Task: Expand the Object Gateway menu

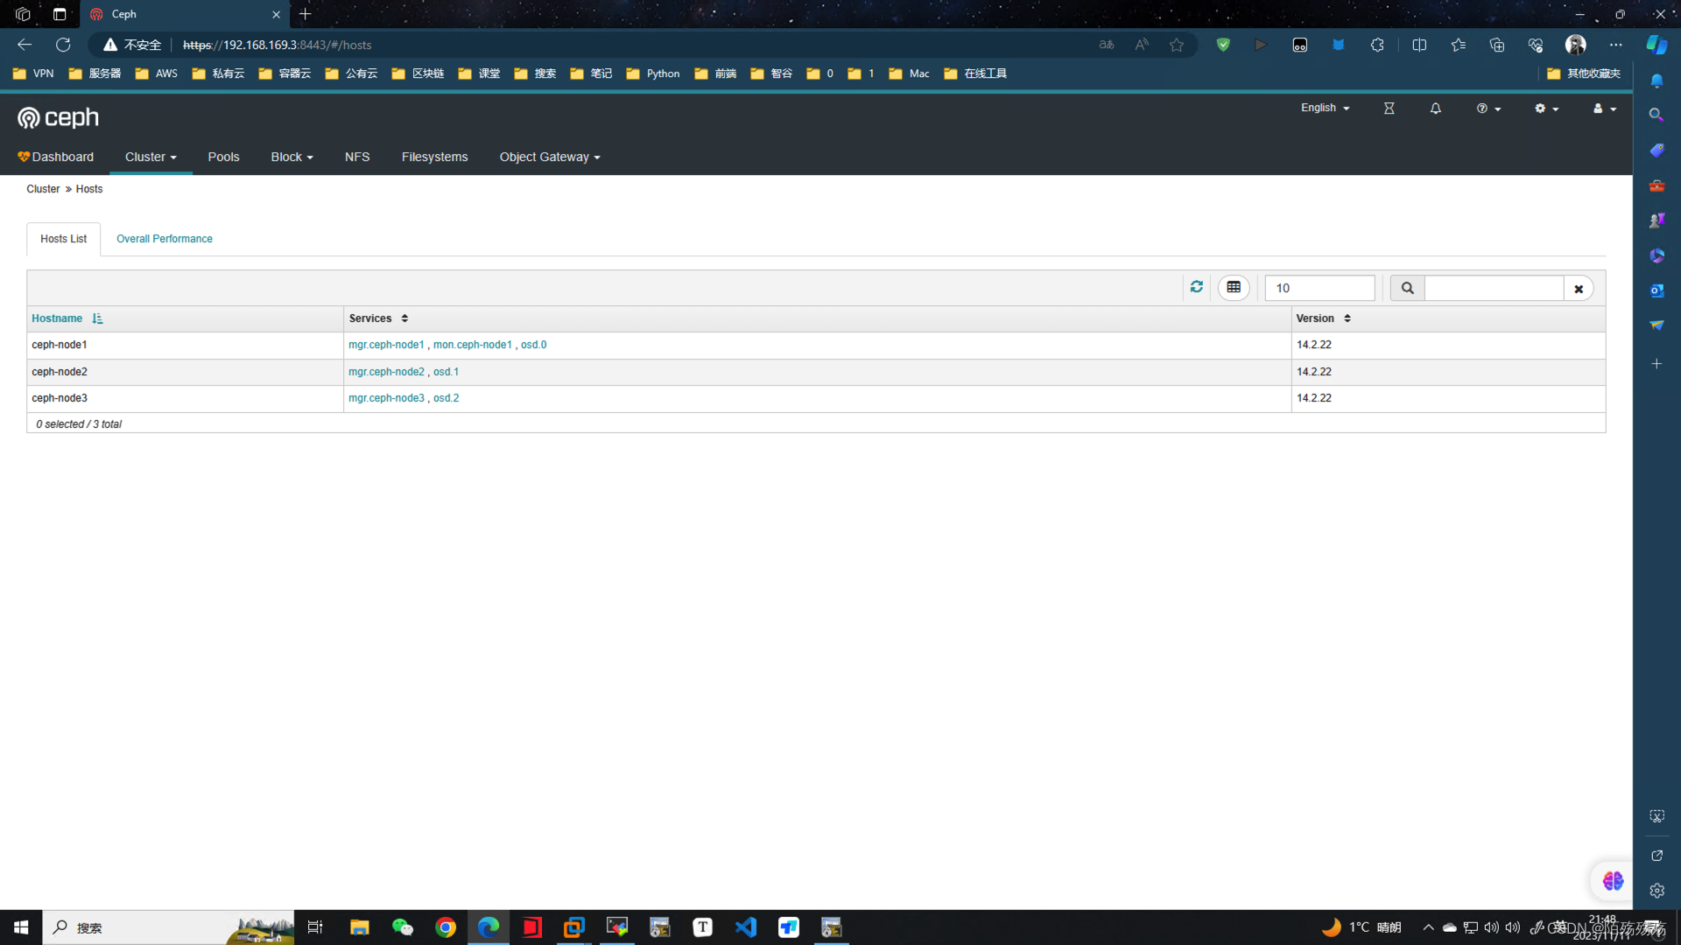Action: (549, 157)
